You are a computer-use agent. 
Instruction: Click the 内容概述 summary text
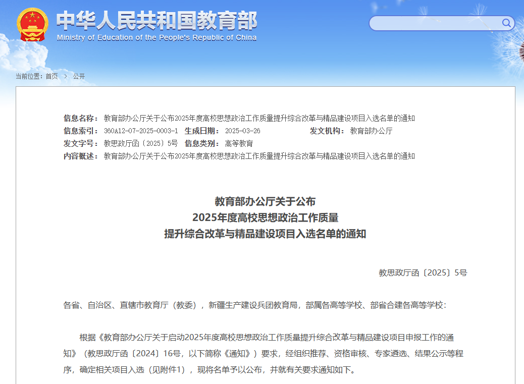tap(259, 156)
